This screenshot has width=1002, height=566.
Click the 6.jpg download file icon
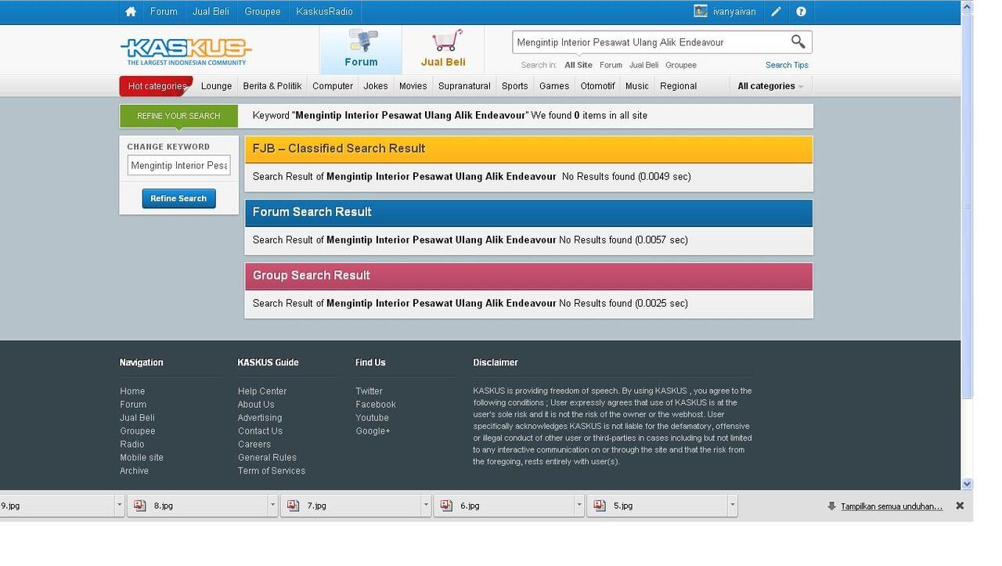pyautogui.click(x=447, y=506)
